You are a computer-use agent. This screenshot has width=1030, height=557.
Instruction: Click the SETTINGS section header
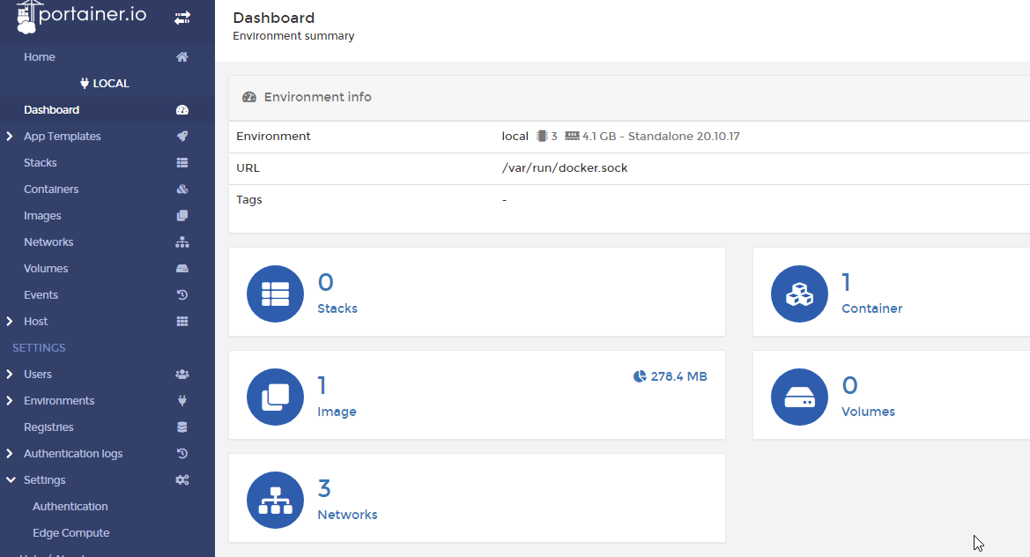[x=39, y=347]
